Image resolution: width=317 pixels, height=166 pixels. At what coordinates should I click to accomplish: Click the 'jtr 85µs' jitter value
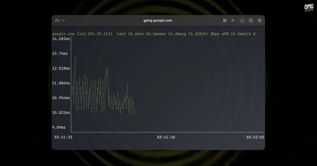click(209, 34)
